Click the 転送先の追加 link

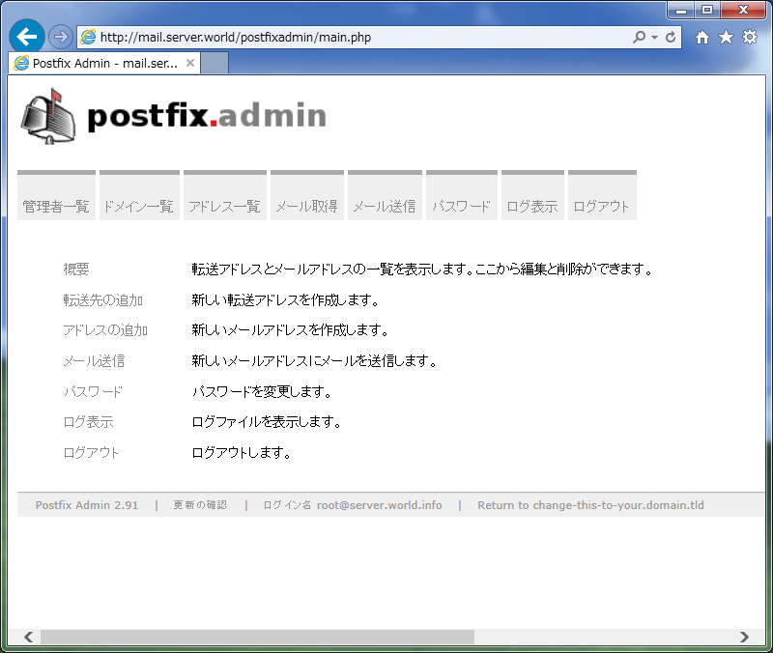coord(104,299)
